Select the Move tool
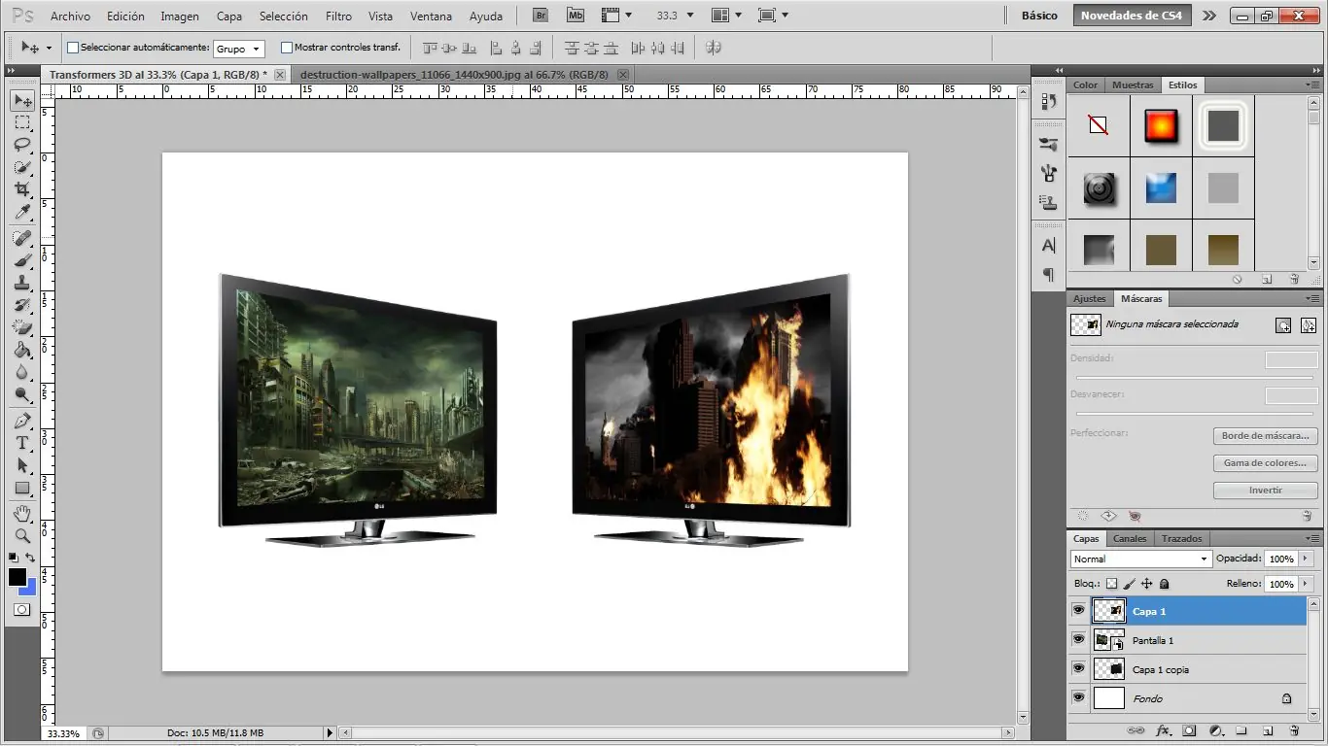1328x746 pixels. point(22,100)
